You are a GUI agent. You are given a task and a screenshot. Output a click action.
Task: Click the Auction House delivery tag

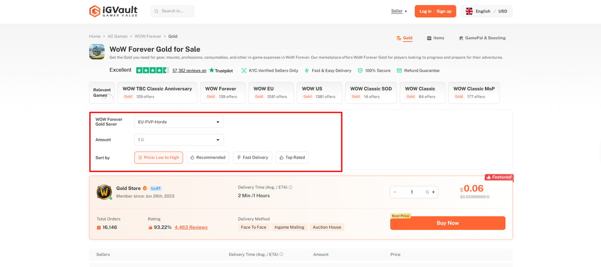[x=327, y=227]
